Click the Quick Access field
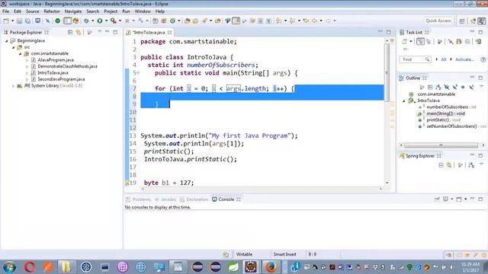This screenshot has height=274, width=488. [x=438, y=21]
